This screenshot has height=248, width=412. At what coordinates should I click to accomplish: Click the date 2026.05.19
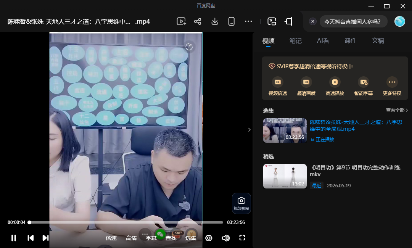point(339,185)
